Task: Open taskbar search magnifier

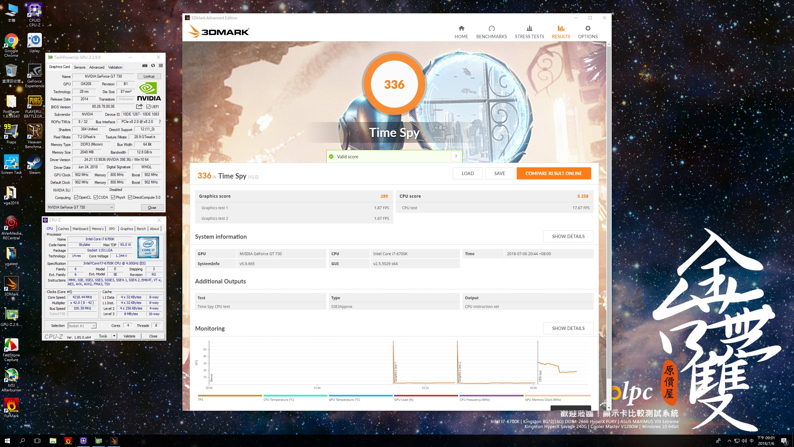Action: tap(22, 440)
